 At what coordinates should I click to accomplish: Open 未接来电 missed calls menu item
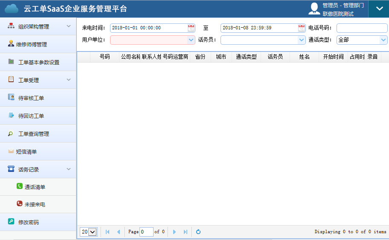(x=35, y=204)
